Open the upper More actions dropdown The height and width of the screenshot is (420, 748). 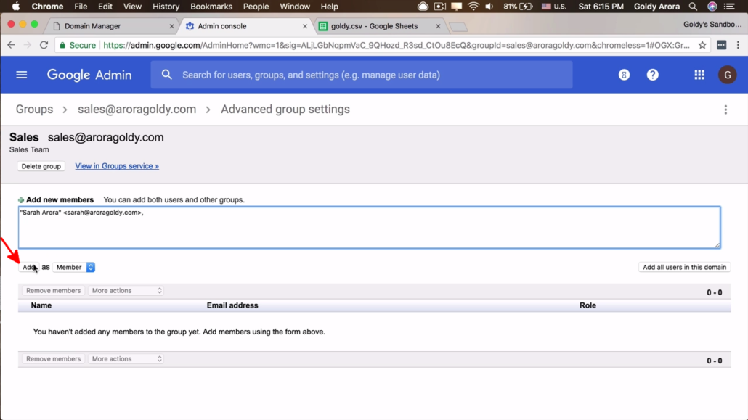(126, 291)
